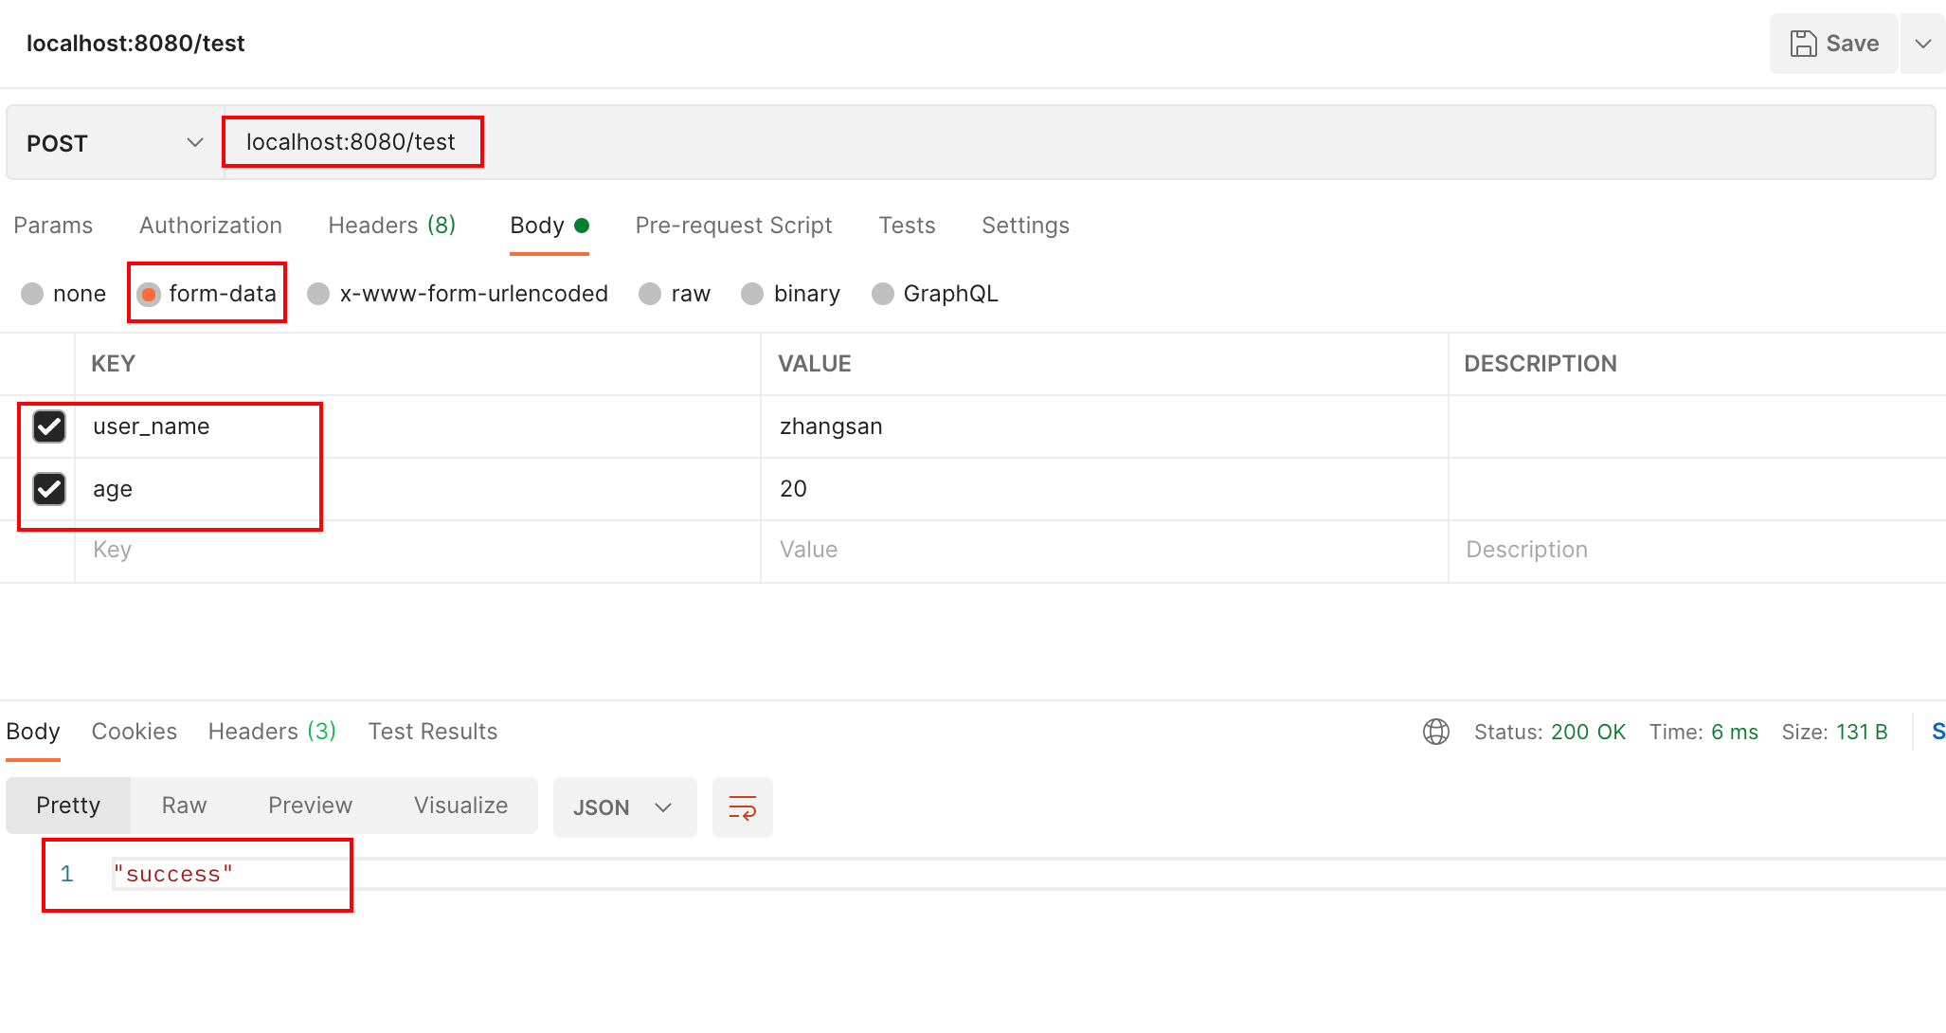Open the response Cookies tab

tap(134, 732)
